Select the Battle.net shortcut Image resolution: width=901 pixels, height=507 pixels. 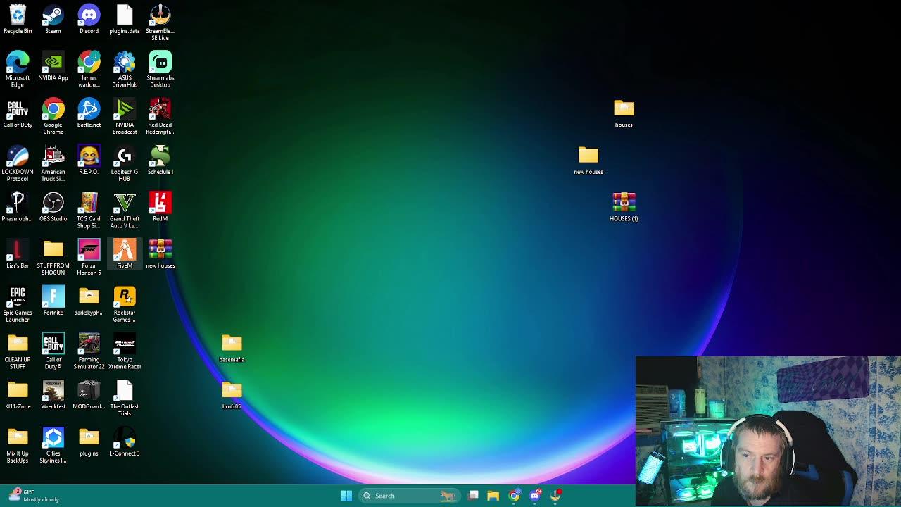89,113
